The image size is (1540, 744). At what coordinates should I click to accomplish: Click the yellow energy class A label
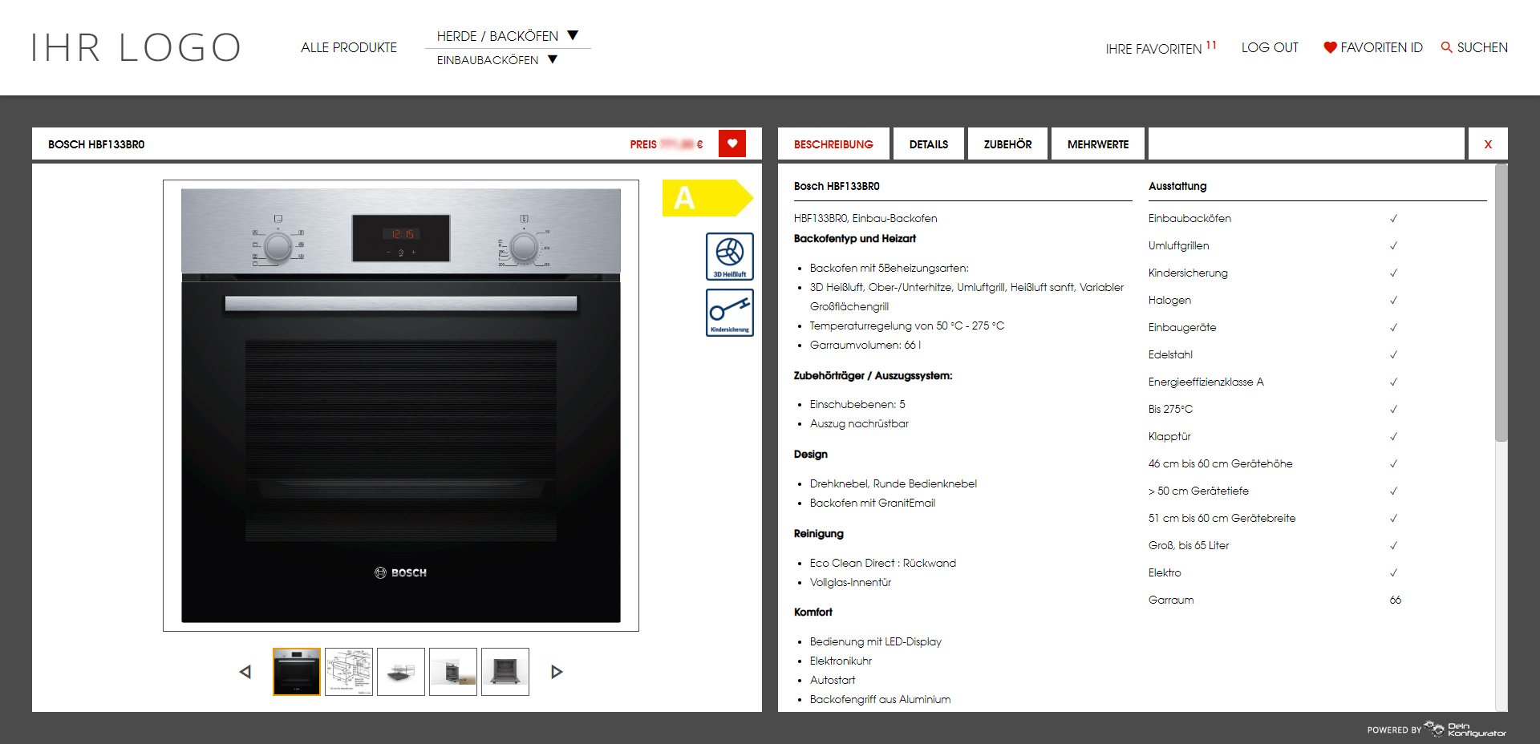click(x=706, y=198)
